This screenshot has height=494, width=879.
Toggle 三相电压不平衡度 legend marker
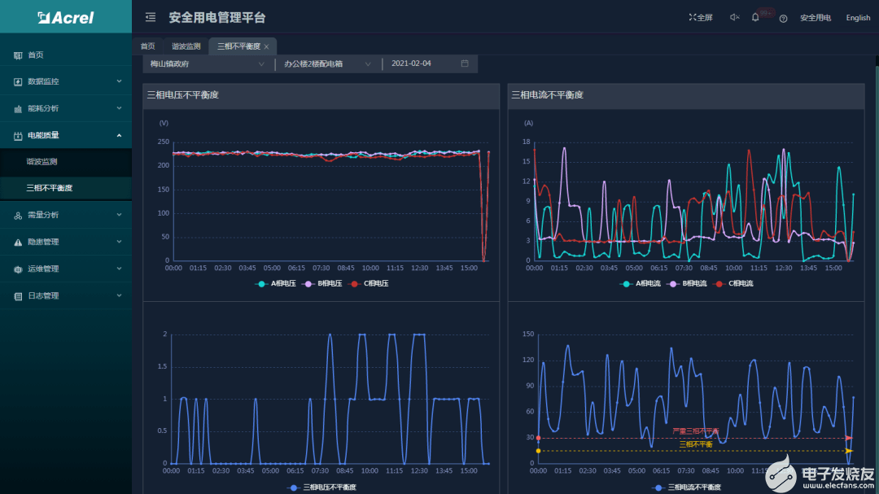(x=293, y=487)
